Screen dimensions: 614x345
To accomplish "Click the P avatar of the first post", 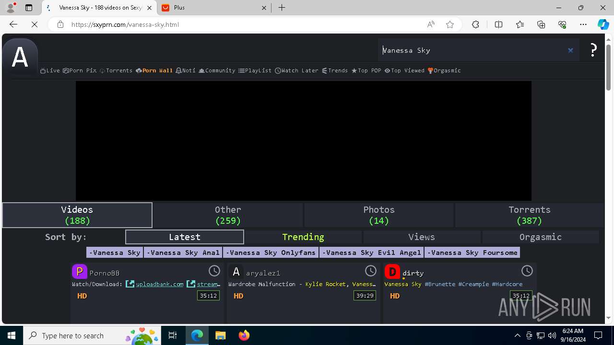I will click(x=80, y=272).
